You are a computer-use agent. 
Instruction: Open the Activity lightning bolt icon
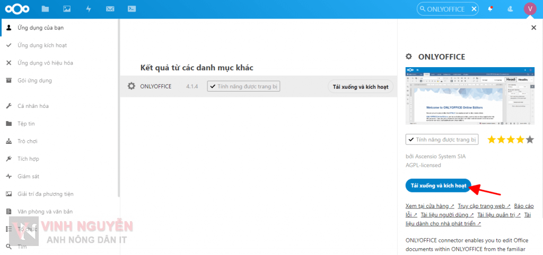(x=88, y=9)
